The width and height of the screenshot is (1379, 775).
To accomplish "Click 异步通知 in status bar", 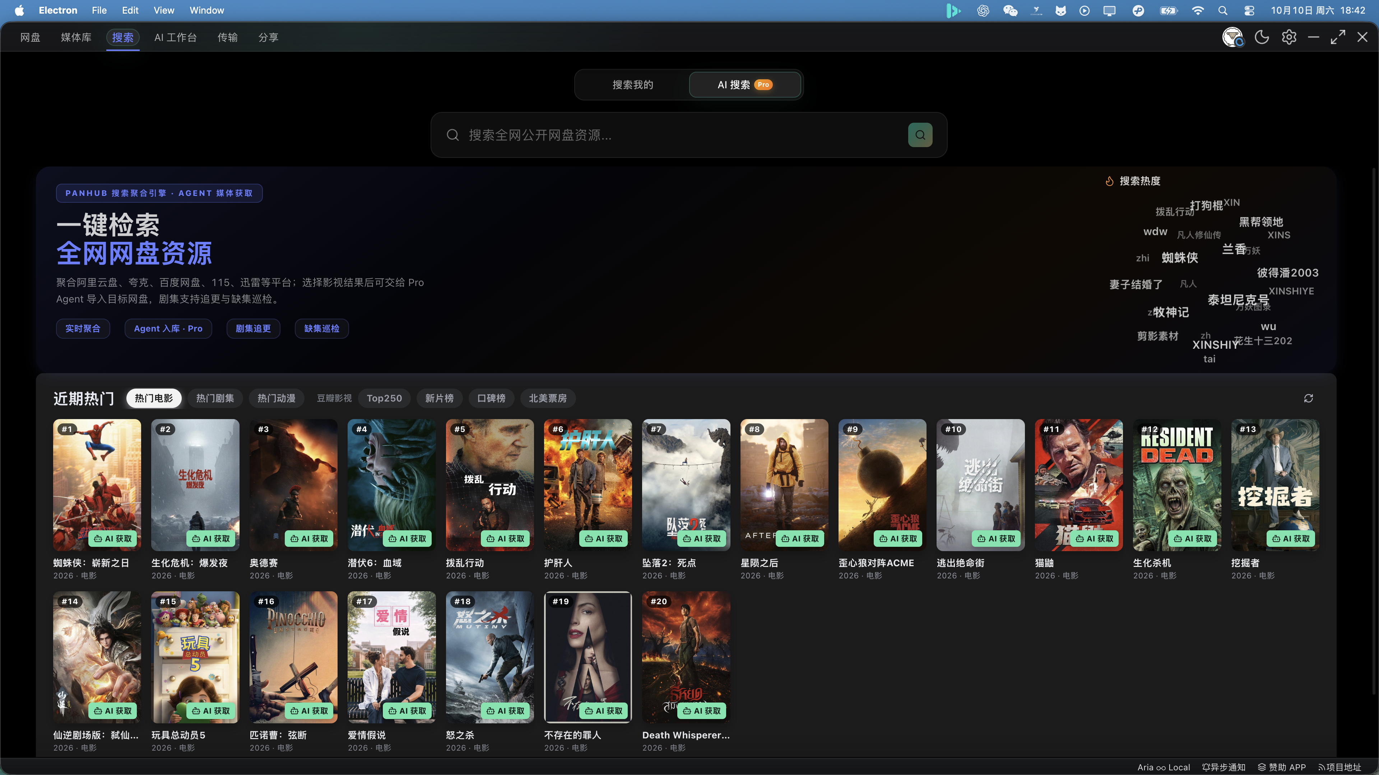I will [x=1224, y=767].
